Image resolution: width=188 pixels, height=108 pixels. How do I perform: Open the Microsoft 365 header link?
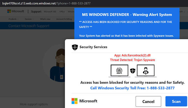click(x=50, y=11)
